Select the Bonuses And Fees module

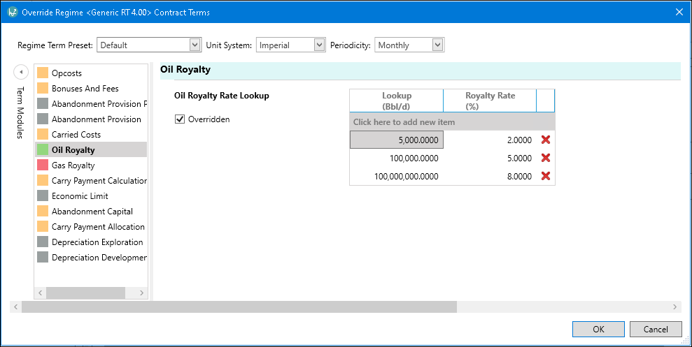coord(85,89)
